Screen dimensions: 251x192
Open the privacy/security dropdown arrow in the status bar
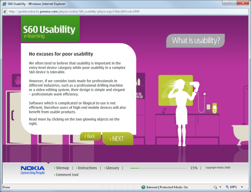[x=220, y=187]
